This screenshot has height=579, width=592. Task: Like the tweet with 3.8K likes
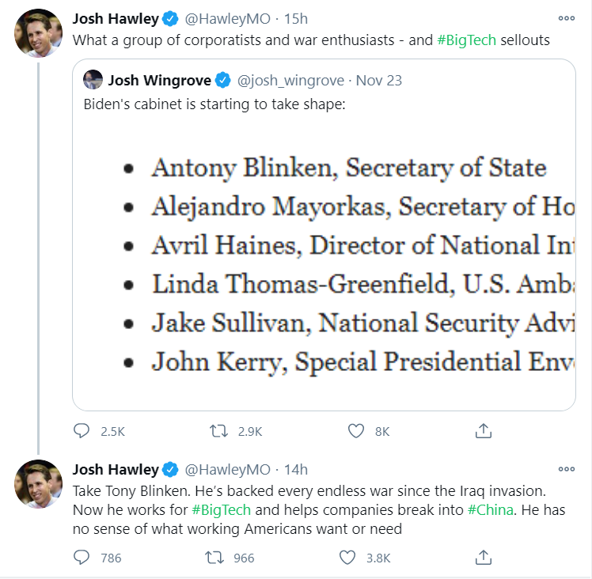click(x=347, y=557)
